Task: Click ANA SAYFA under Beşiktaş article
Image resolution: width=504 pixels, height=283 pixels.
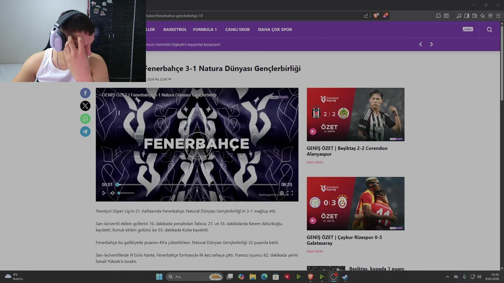Action: pos(315,162)
